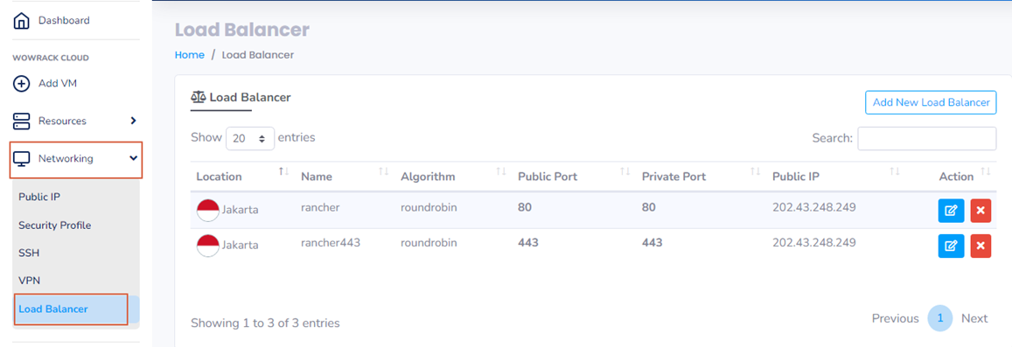The width and height of the screenshot is (1012, 347).
Task: Expand the Resources submenu chevron
Action: 133,121
